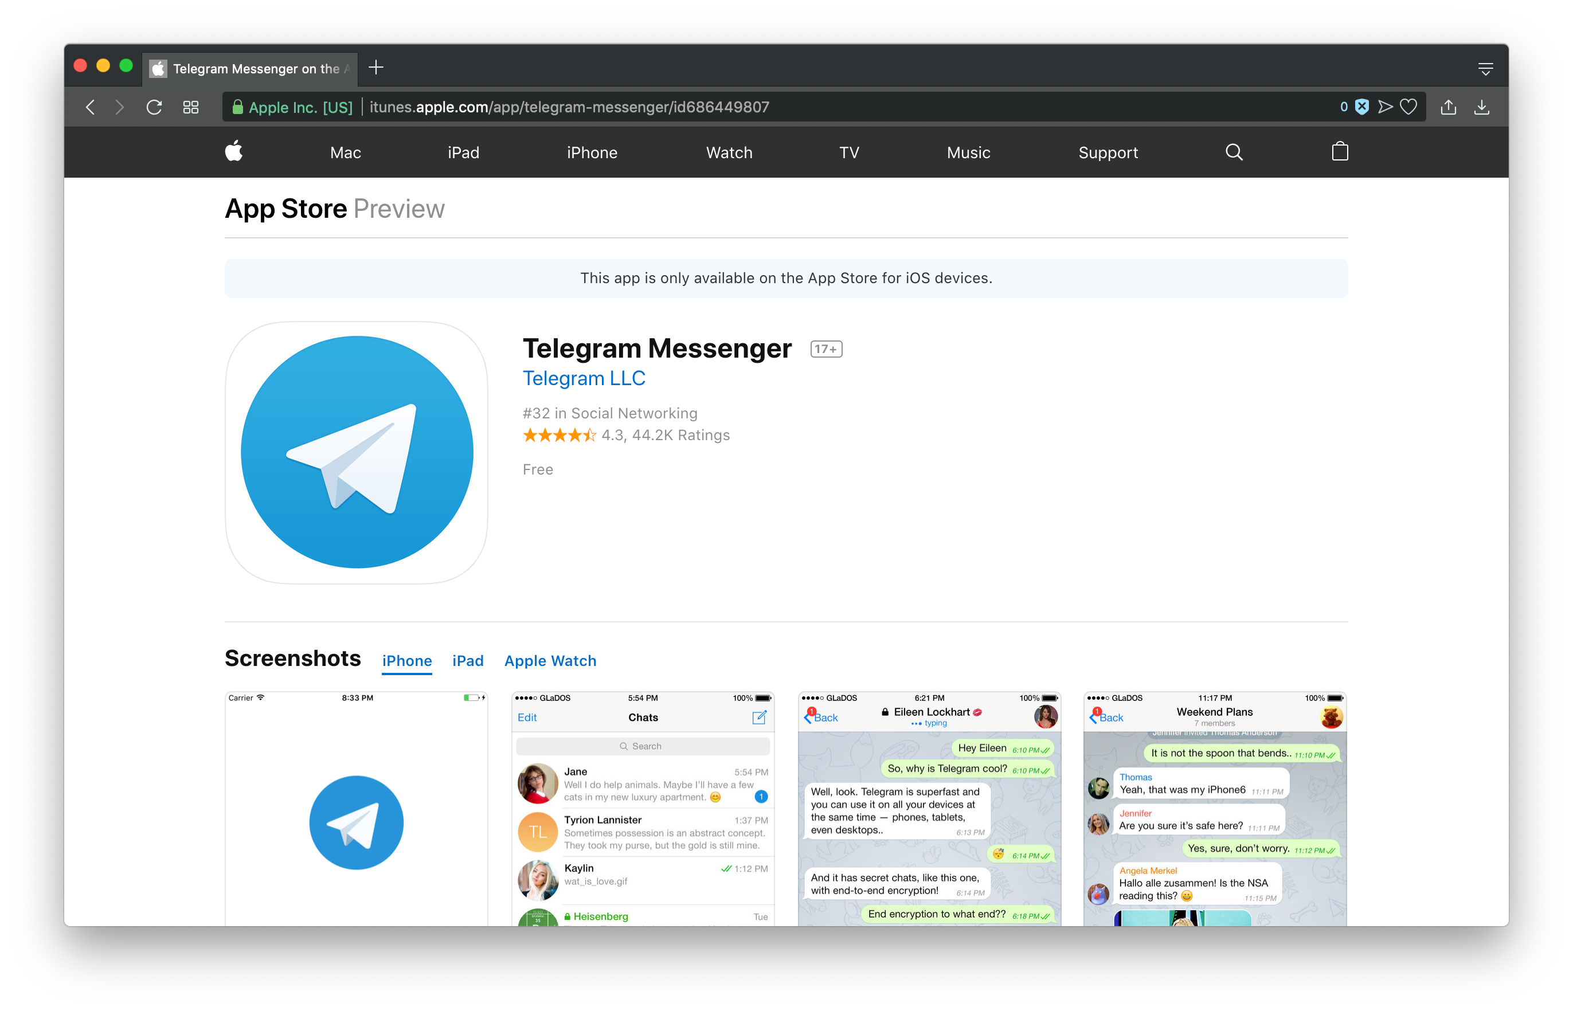The width and height of the screenshot is (1573, 1011).
Task: Open a new tab with plus button
Action: tap(375, 68)
